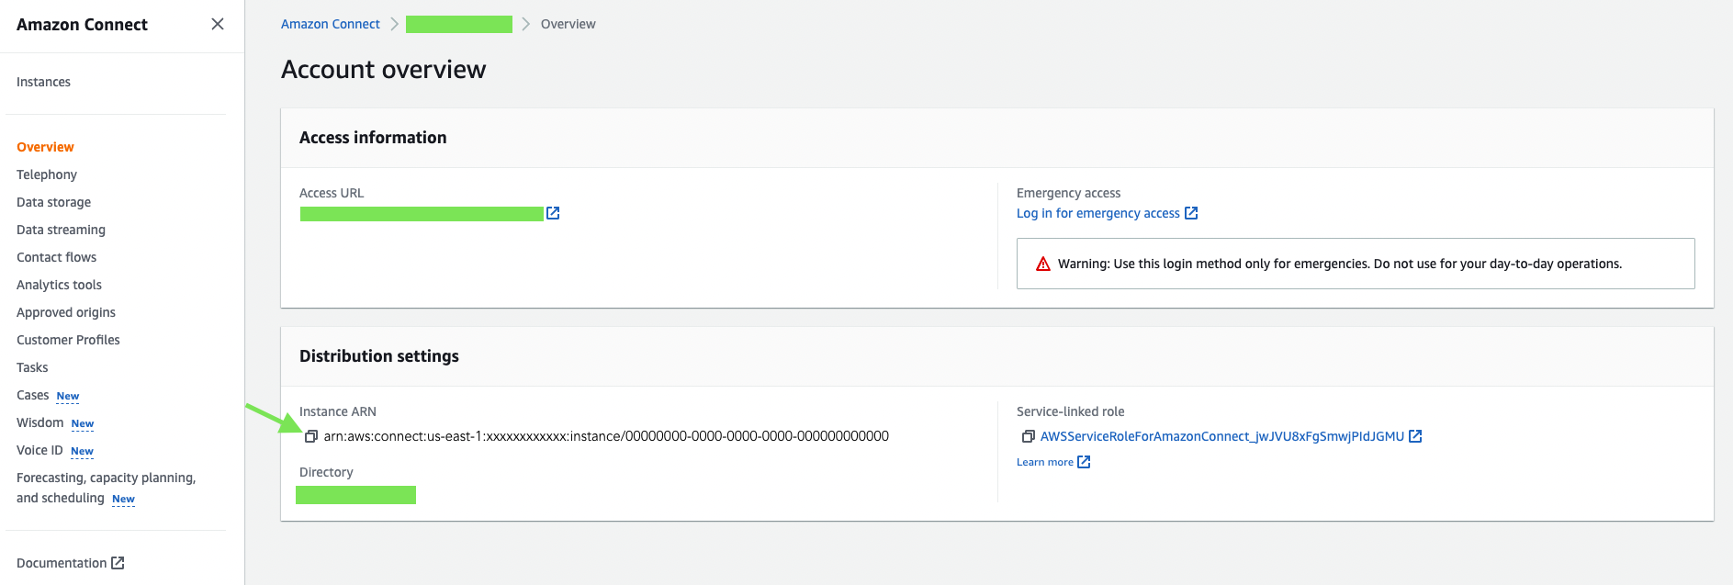Click Log in for emergency access

(1097, 213)
